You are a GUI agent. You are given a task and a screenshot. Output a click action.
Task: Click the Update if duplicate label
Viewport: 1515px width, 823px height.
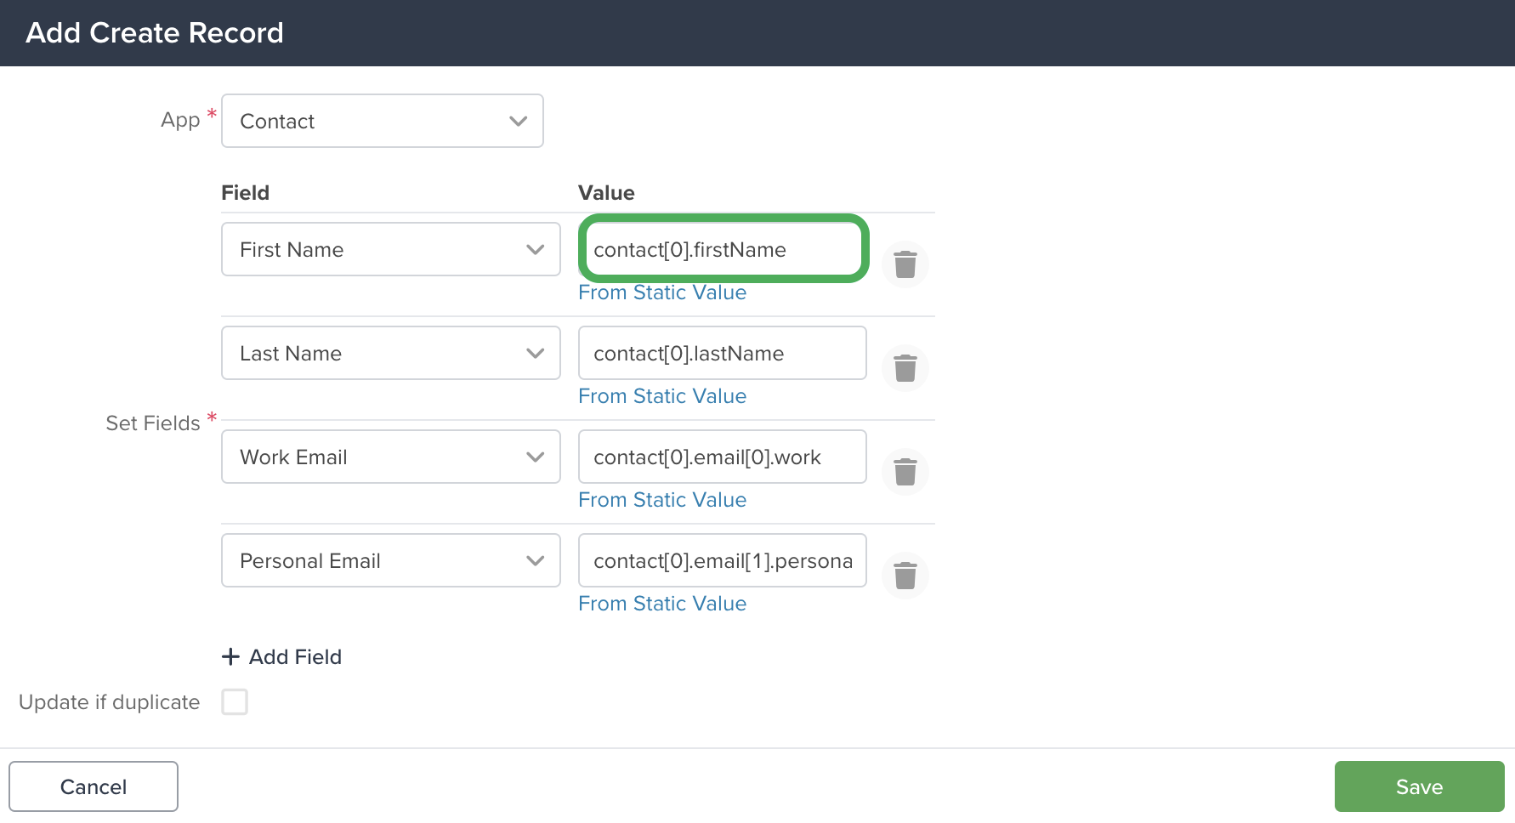pos(110,702)
